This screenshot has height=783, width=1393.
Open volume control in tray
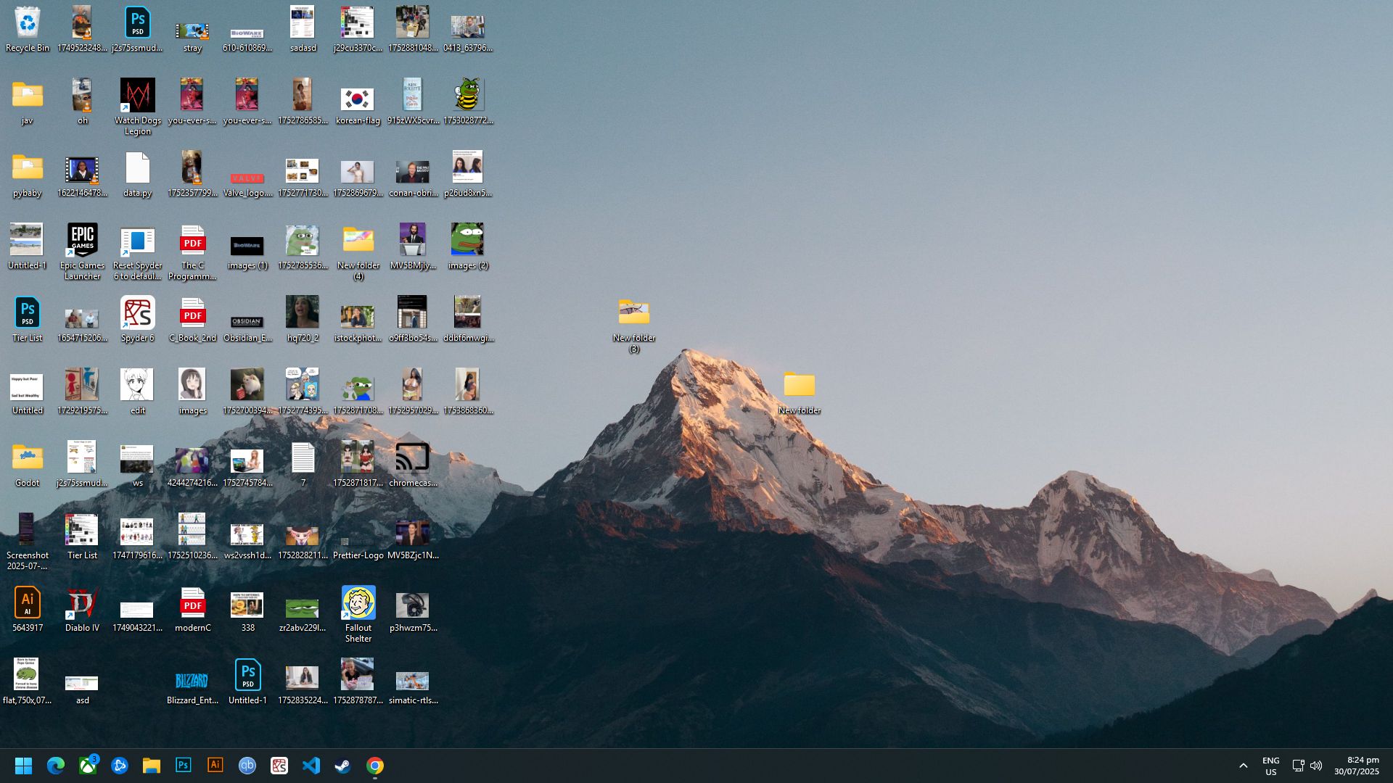(x=1316, y=766)
